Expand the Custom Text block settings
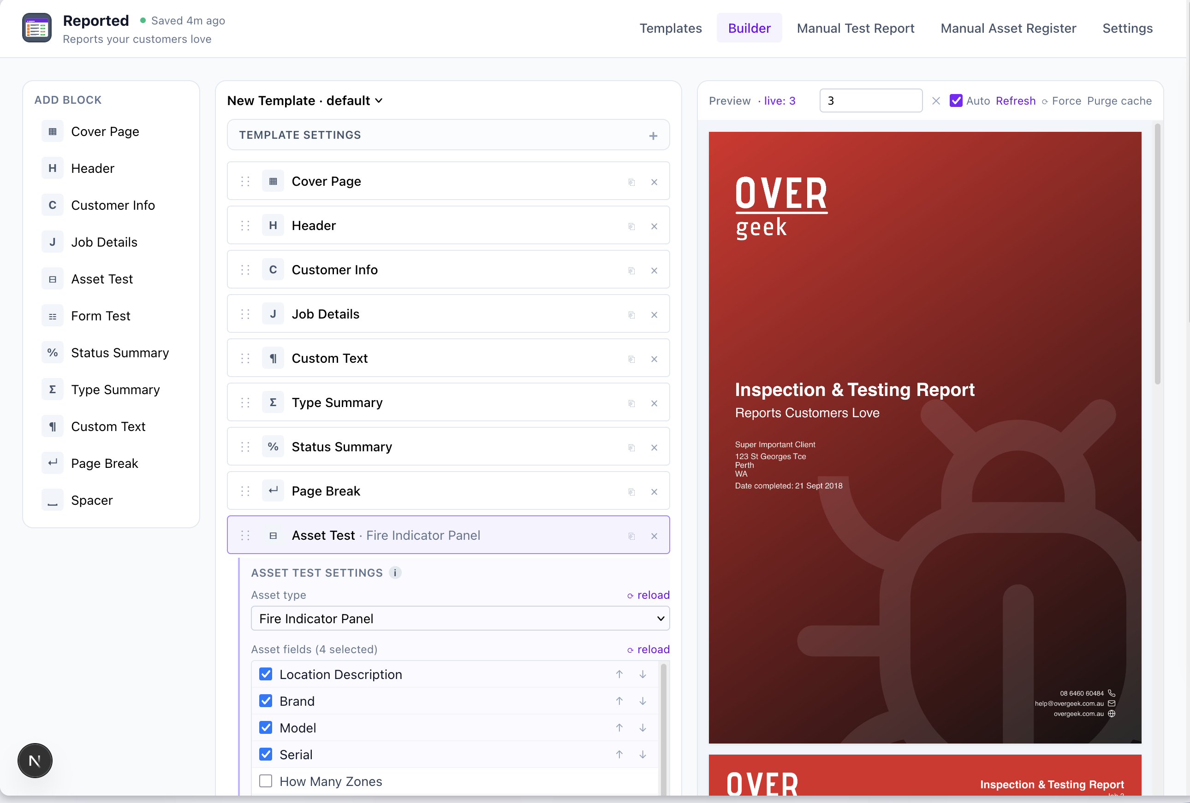 [x=448, y=358]
